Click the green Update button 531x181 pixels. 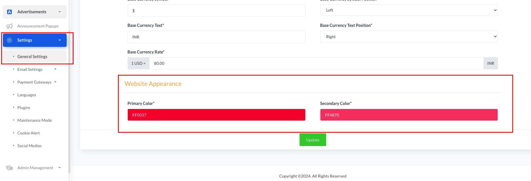pos(313,140)
